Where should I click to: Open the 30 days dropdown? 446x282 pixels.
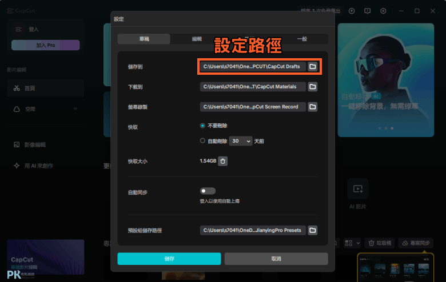coord(241,141)
